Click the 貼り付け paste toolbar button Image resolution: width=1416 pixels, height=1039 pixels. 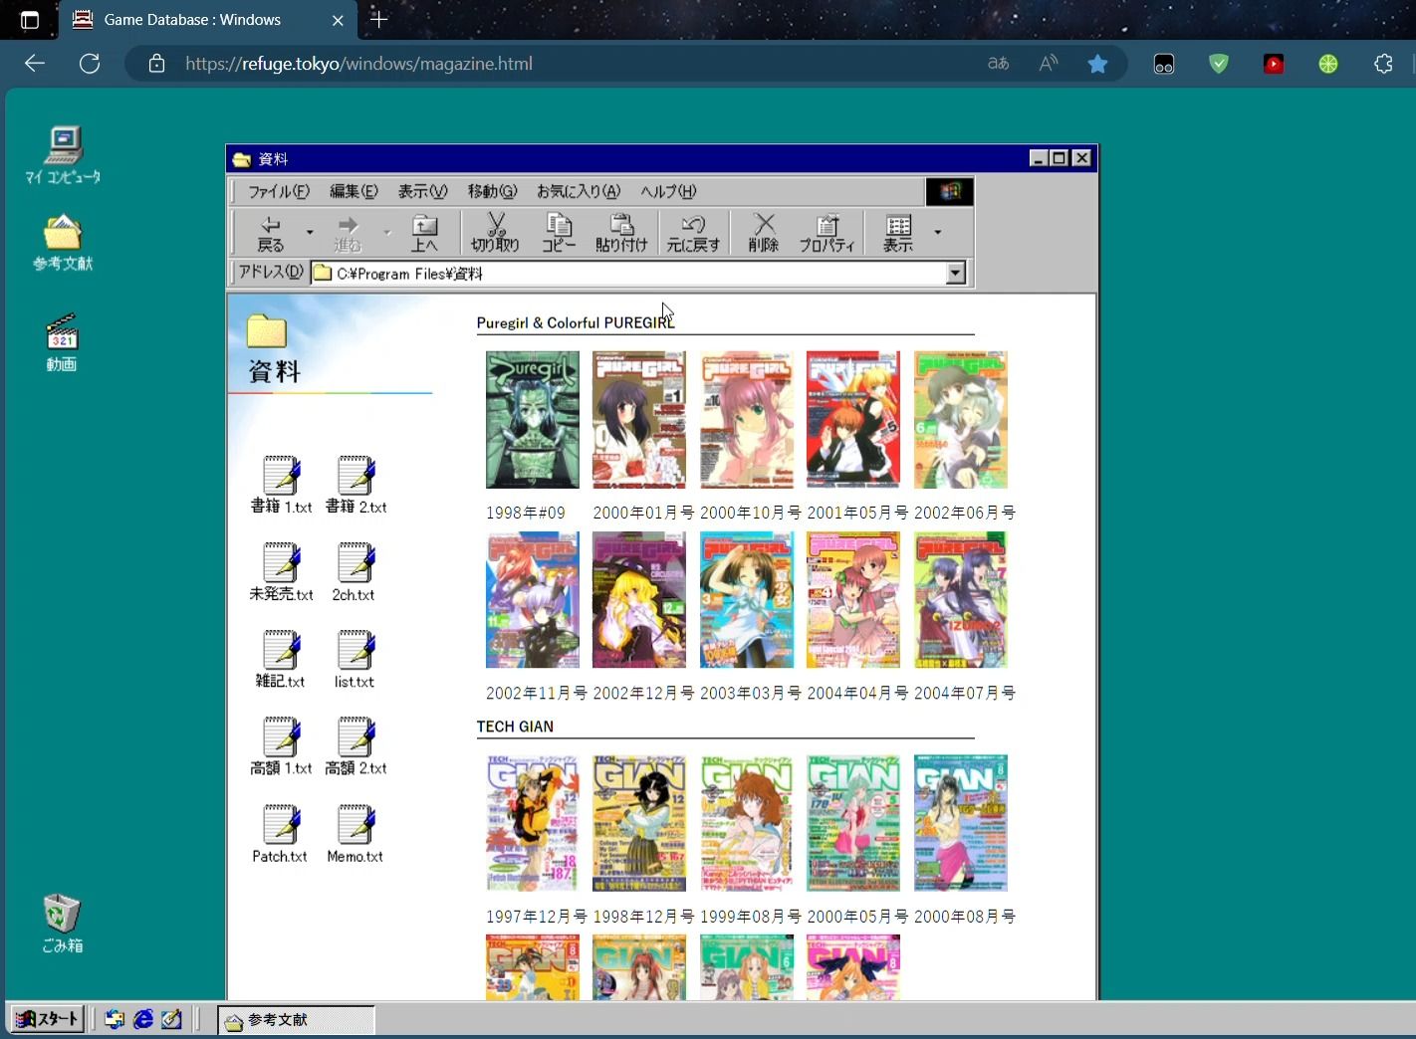click(621, 233)
